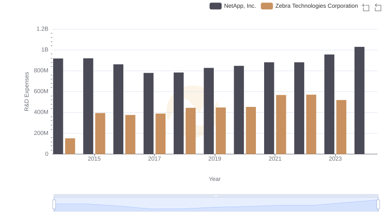Image resolution: width=387 pixels, height=223 pixels.
Task: Click the area zoom tool icon
Action: (x=366, y=7)
